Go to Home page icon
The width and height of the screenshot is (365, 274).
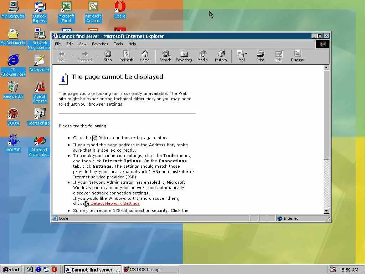click(145, 56)
